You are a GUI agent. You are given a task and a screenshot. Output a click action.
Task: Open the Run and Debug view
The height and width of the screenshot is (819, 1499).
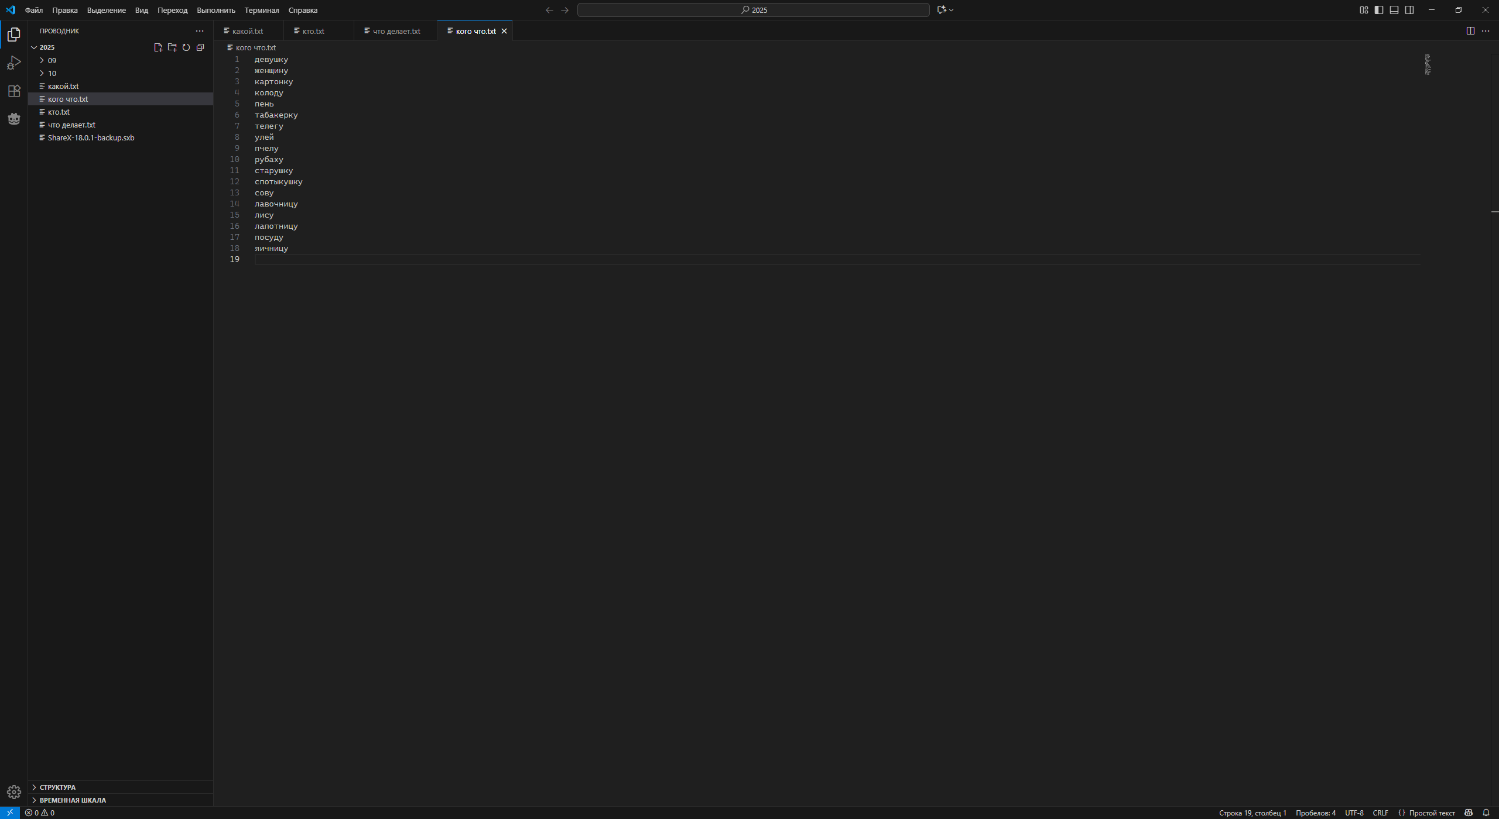click(x=14, y=63)
